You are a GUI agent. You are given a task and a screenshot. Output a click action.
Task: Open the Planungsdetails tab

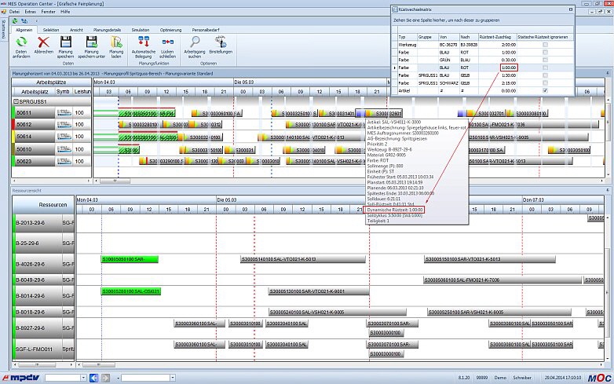107,30
